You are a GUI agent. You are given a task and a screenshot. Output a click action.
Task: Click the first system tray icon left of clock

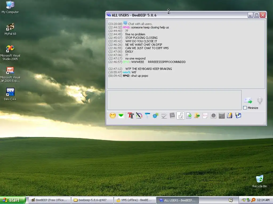click(x=243, y=200)
